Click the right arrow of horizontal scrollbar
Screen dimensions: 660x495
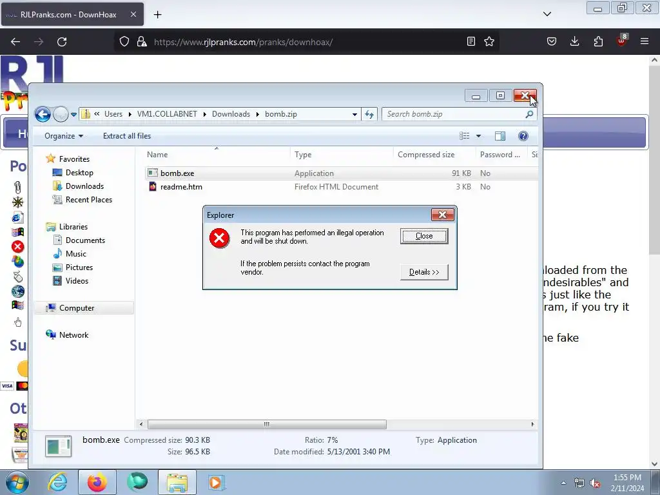[x=532, y=424]
